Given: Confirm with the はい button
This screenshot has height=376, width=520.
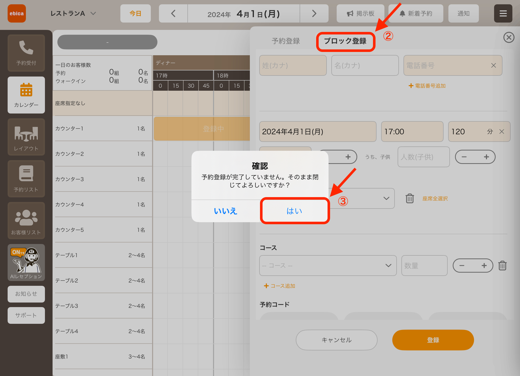Looking at the screenshot, I should click(x=295, y=211).
